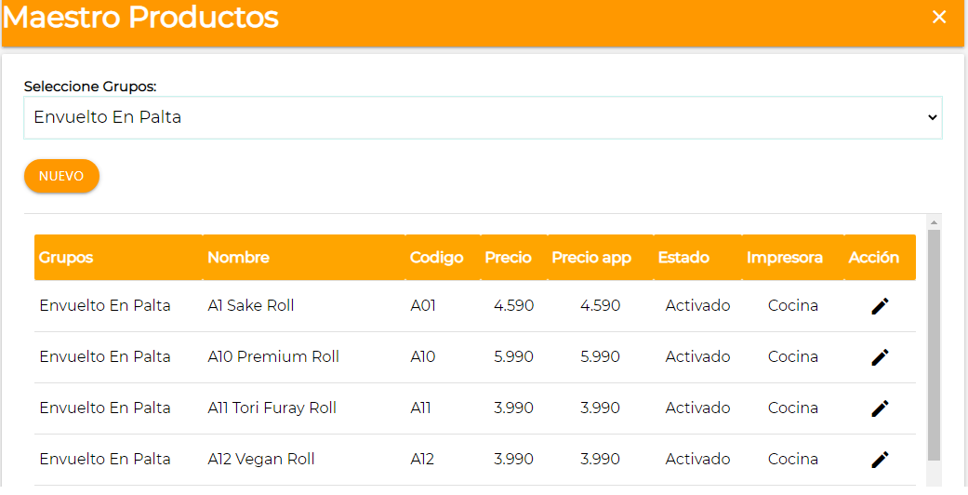This screenshot has height=495, width=968.
Task: Select the A10 Premium Roll name cell
Action: pyautogui.click(x=273, y=357)
